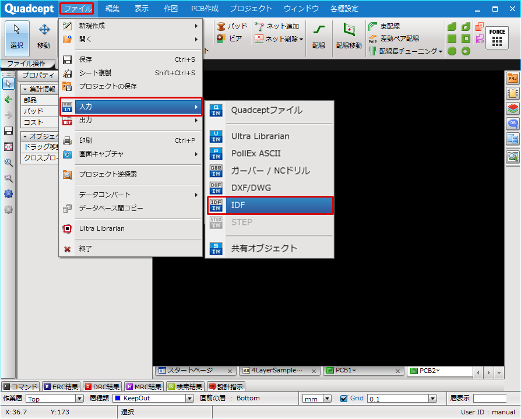Choose the 束配線 bundle routing tool
Image resolution: width=521 pixels, height=419 pixels.
point(384,26)
